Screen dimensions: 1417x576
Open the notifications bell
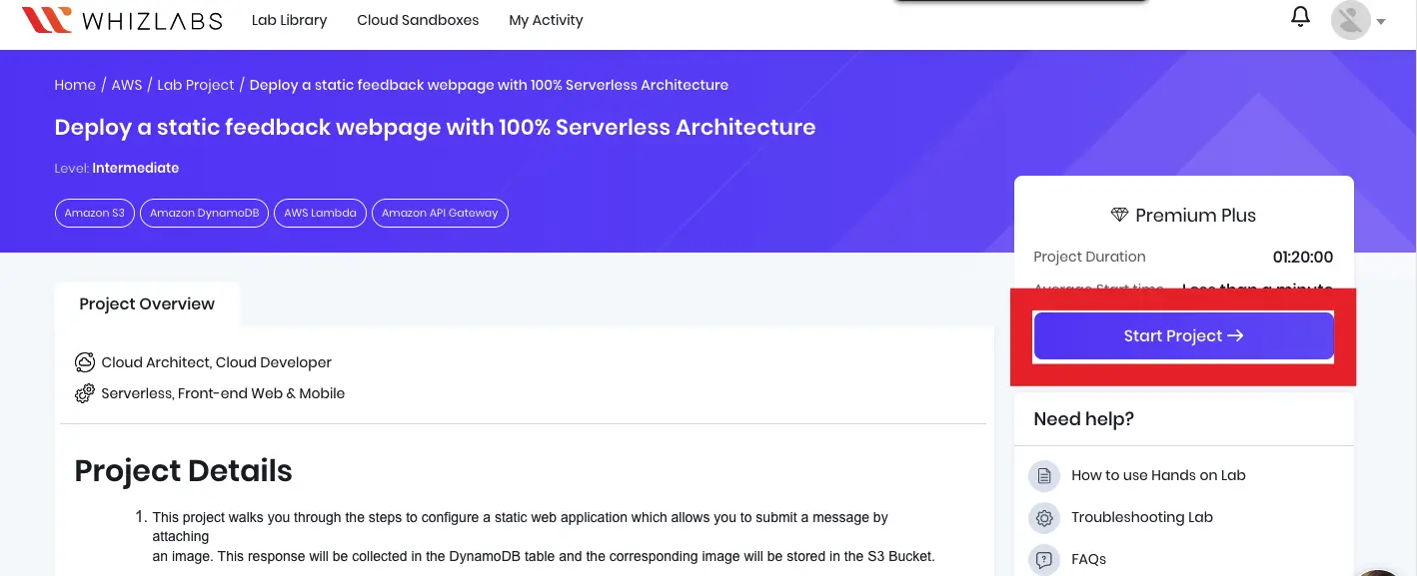click(1300, 17)
